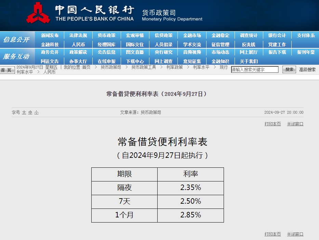Open the 支付体系 menu item
Viewport: 319px width, 240px height.
pyautogui.click(x=306, y=36)
